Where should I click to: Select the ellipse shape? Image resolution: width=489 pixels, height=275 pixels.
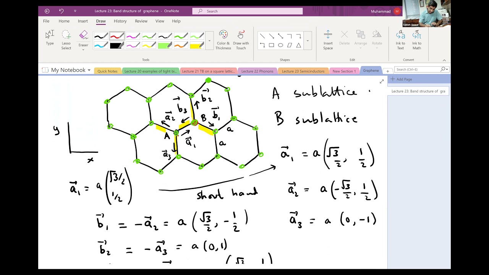point(280,45)
